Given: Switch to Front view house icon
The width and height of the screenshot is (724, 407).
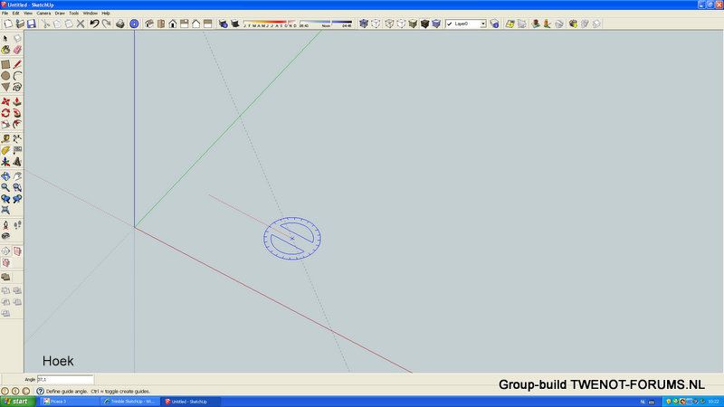Looking at the screenshot, I should [173, 24].
